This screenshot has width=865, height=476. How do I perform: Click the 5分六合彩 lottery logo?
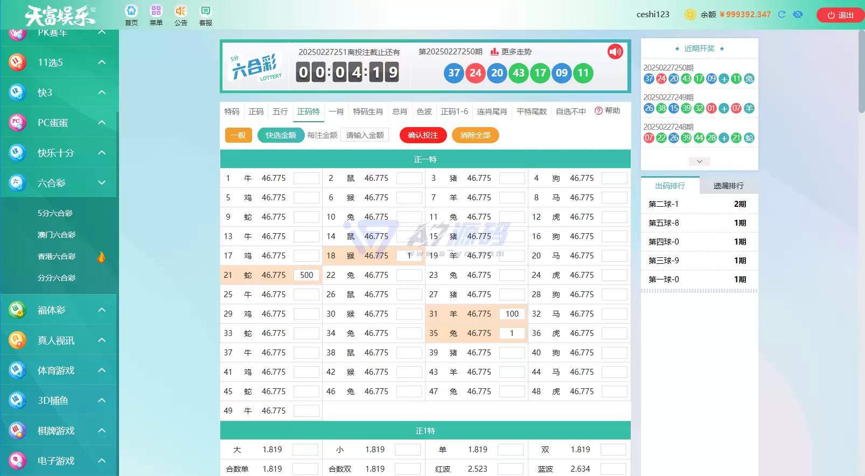pos(256,67)
